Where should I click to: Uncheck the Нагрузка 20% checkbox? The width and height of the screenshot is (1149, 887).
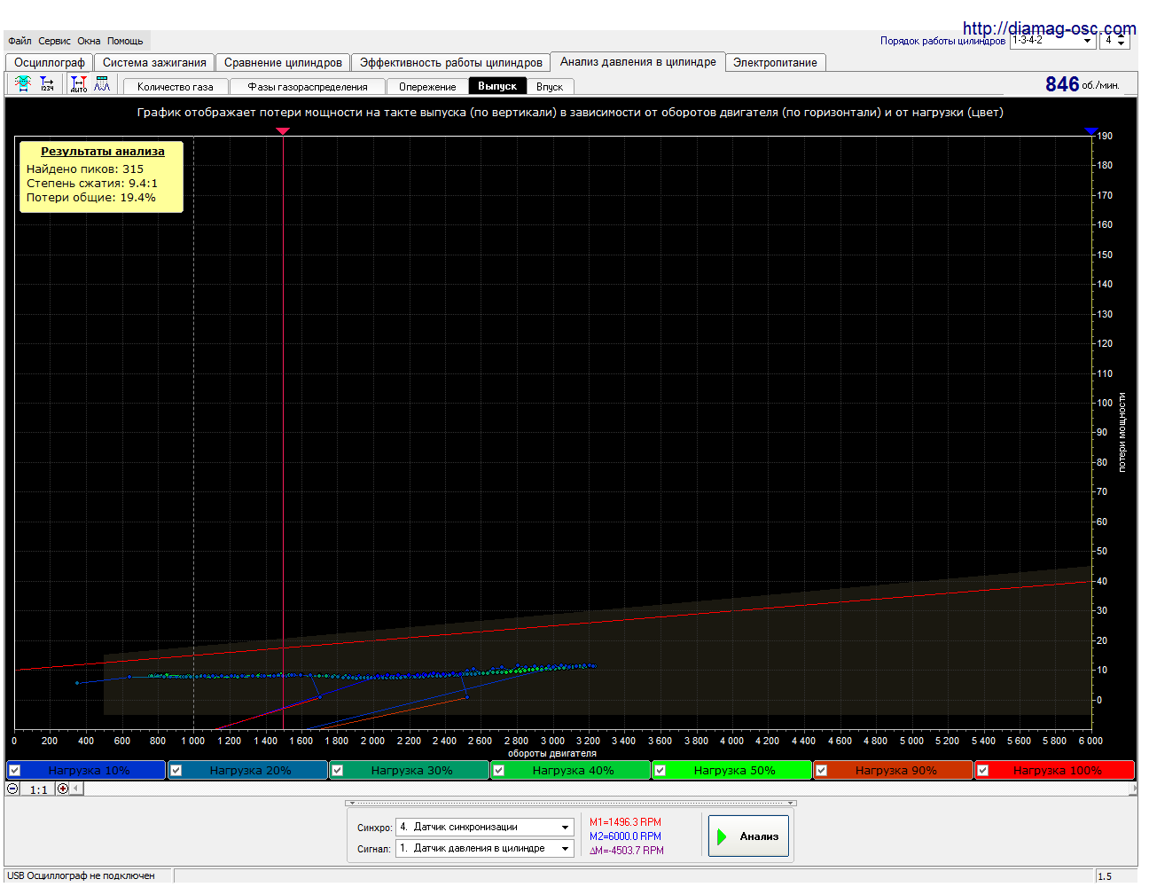pyautogui.click(x=176, y=770)
